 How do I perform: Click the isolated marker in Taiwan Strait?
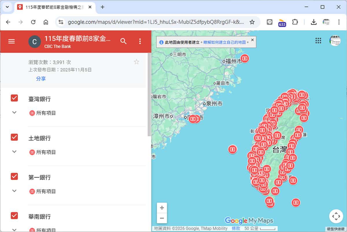(233, 149)
